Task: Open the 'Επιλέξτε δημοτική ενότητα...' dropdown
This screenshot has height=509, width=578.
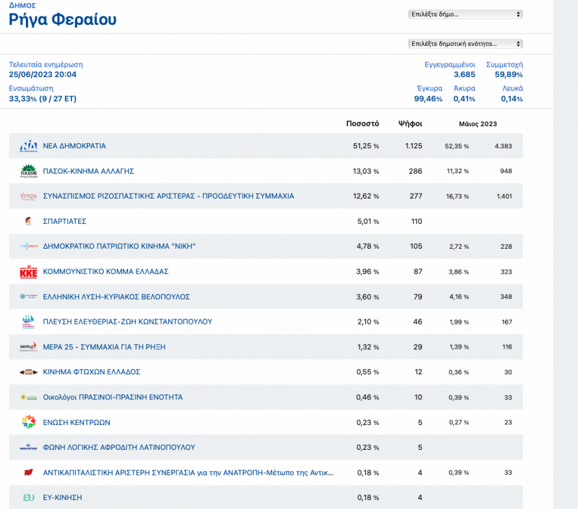Action: click(x=465, y=44)
